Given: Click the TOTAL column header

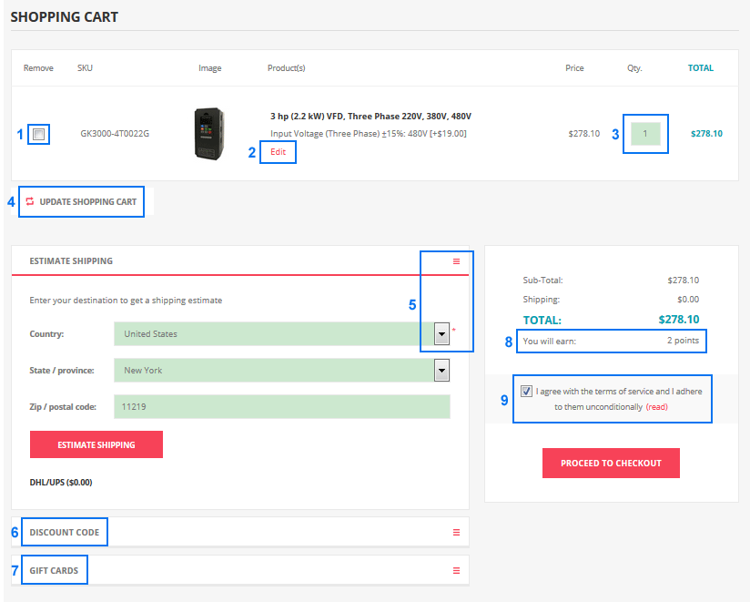Looking at the screenshot, I should [700, 68].
